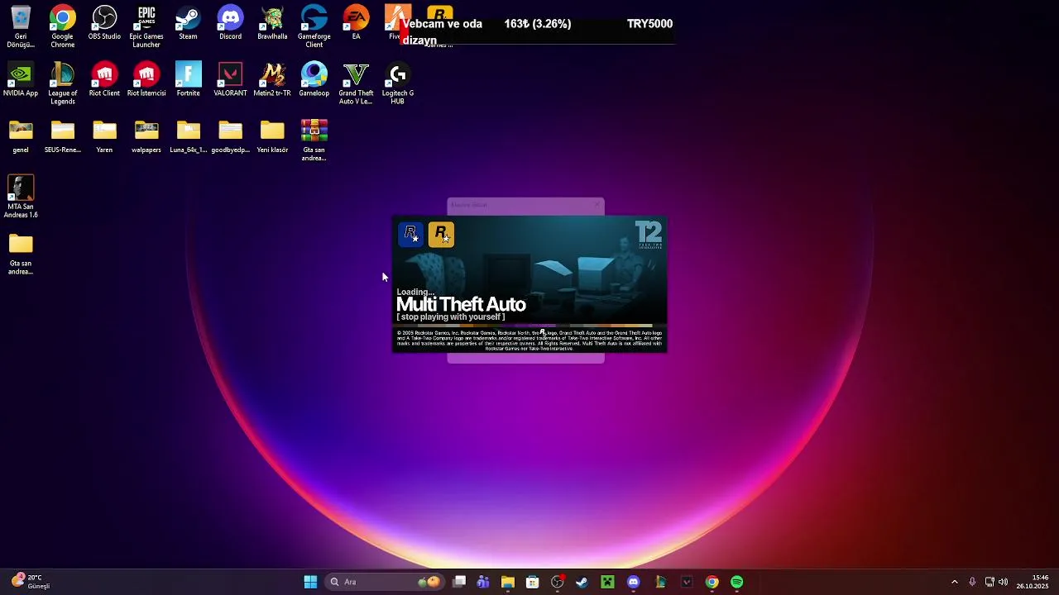This screenshot has width=1059, height=595.
Task: Open the Windows Start menu
Action: coord(310,582)
